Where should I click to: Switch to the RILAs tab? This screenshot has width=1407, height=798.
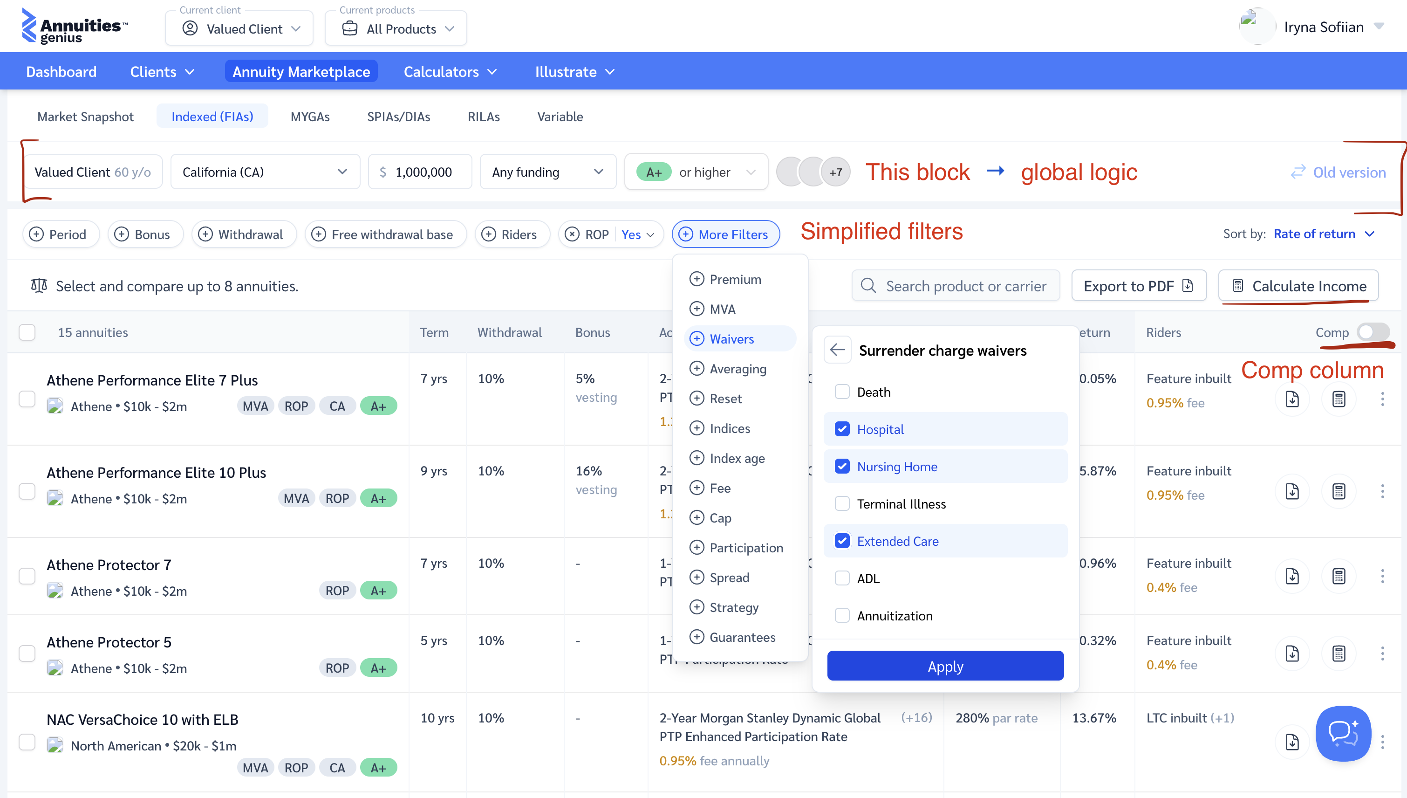click(x=484, y=116)
